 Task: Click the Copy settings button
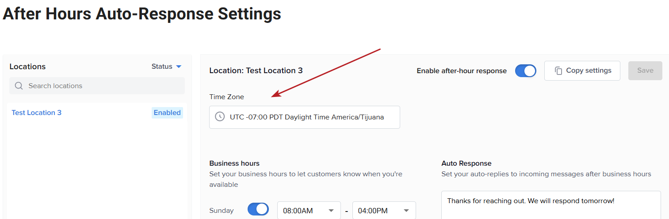point(582,71)
